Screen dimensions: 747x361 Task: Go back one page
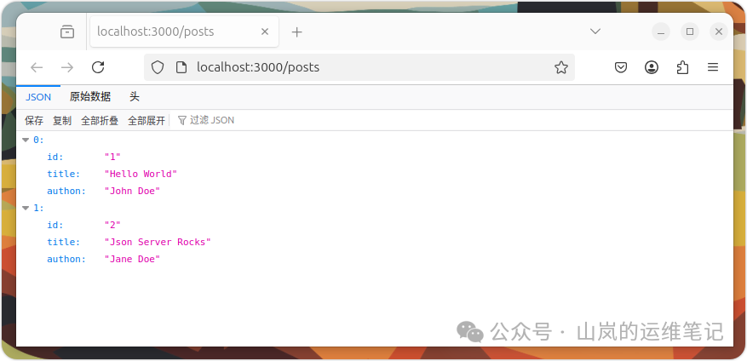pyautogui.click(x=37, y=67)
